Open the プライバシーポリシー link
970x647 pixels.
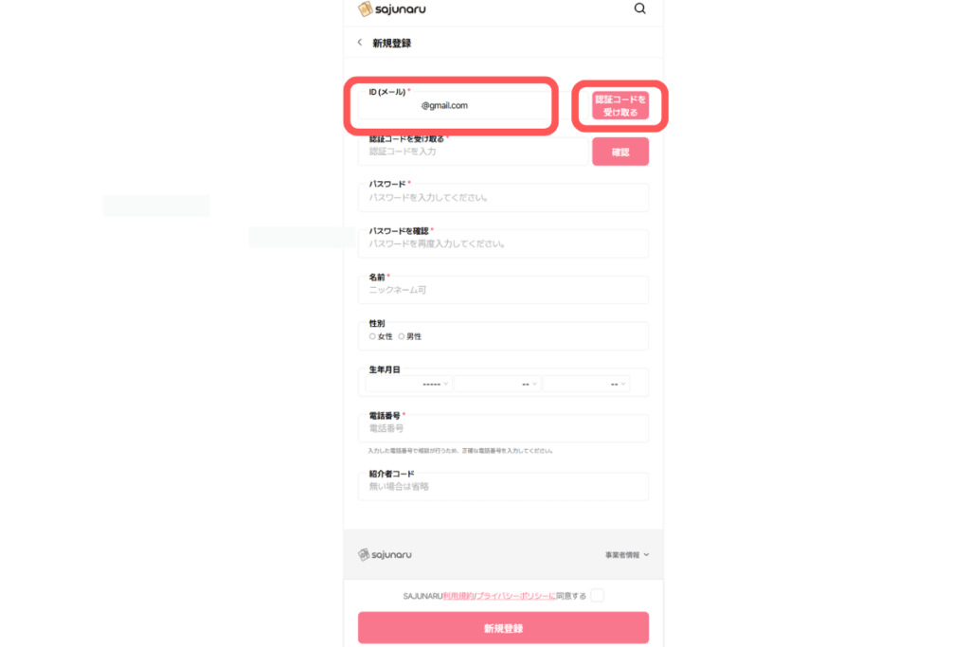point(515,596)
